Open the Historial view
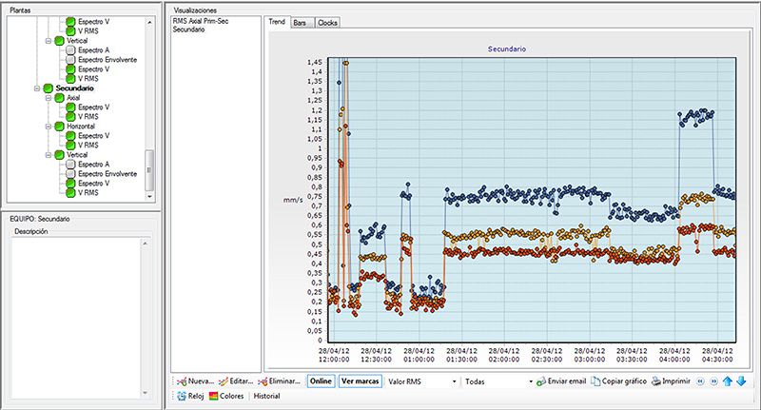 pyautogui.click(x=266, y=396)
